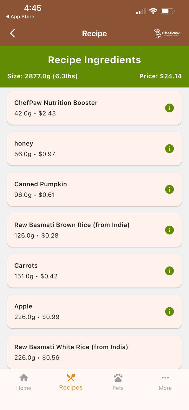Open the Canned Pumpkin card

pyautogui.click(x=94, y=189)
